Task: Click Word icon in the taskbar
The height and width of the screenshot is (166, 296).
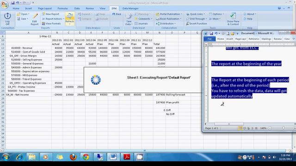Action: click(x=113, y=157)
